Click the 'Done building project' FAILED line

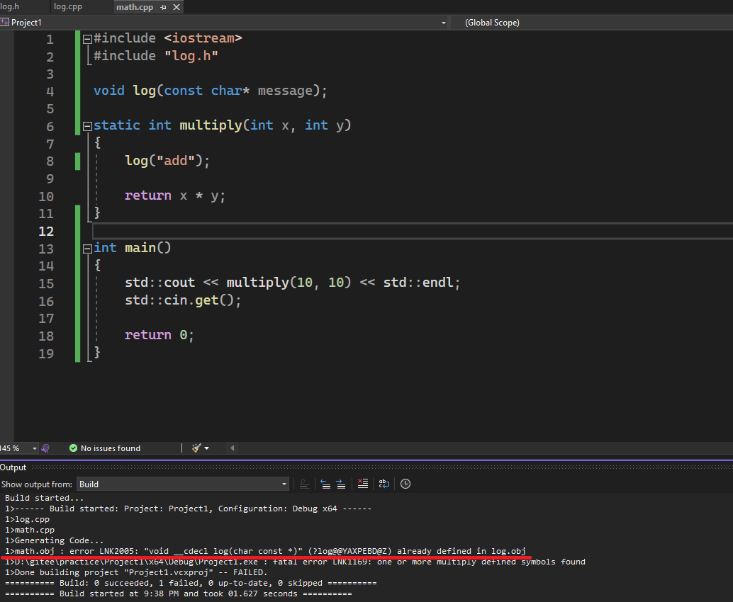[x=136, y=572]
